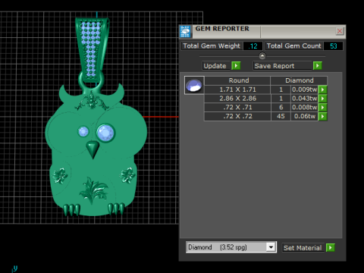Select the .72 X .71 size cell
This screenshot has height=273, width=364.
coord(237,108)
